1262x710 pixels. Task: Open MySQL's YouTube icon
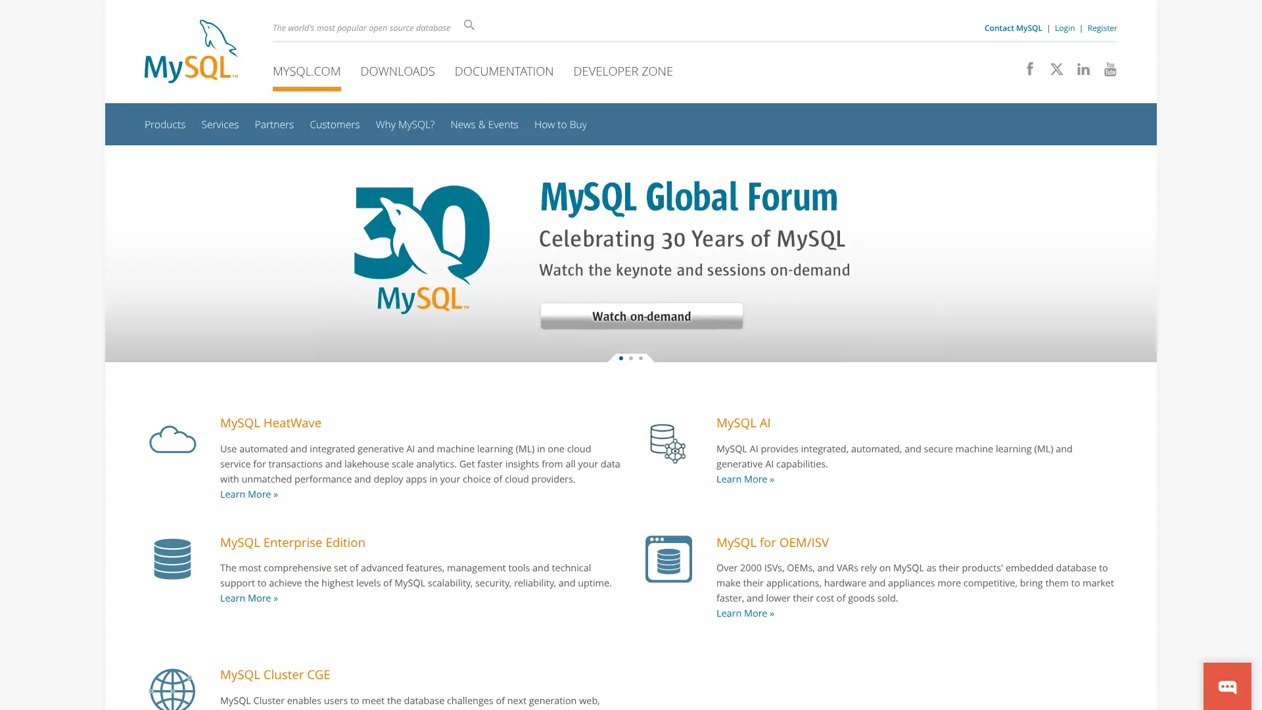pos(1110,69)
